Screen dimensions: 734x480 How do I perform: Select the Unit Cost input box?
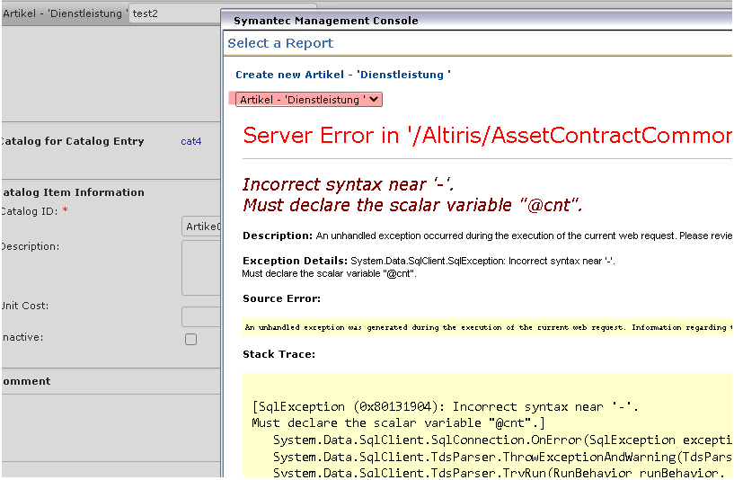[201, 316]
